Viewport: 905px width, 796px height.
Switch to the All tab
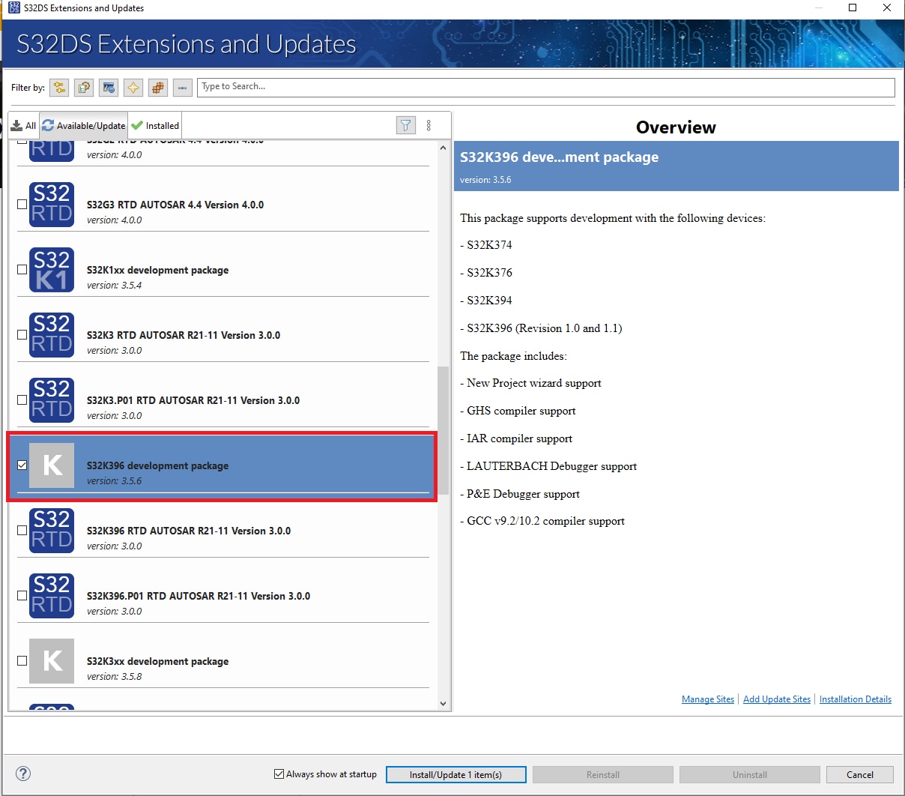point(23,126)
